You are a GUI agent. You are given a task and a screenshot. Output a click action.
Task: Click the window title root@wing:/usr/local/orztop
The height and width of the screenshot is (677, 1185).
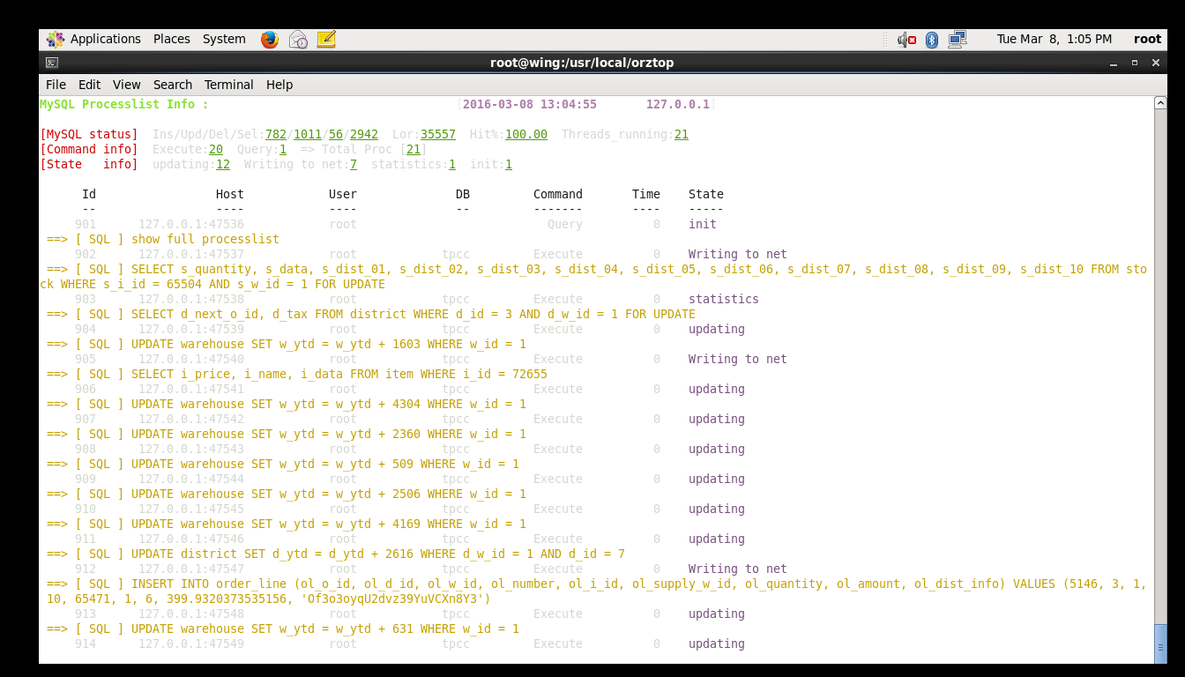coord(582,63)
